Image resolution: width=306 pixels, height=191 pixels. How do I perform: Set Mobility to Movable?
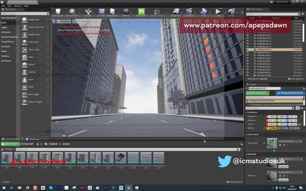click(295, 128)
